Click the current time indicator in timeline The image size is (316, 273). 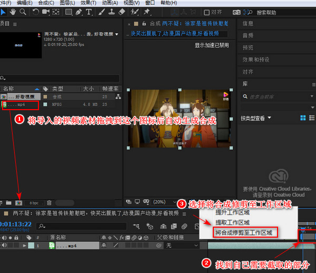[303, 229]
